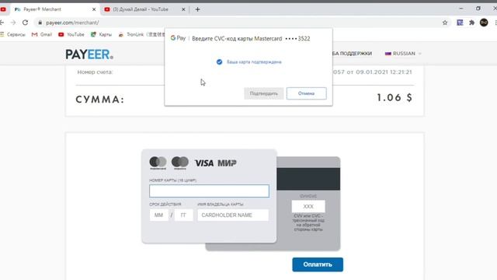Screen dimensions: 497x280
Task: Close the YouTube tab
Action: tap(183, 9)
